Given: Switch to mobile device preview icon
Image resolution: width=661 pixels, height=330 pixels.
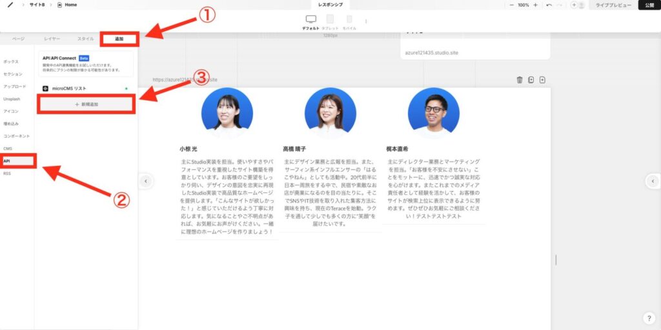Looking at the screenshot, I should pos(349,20).
